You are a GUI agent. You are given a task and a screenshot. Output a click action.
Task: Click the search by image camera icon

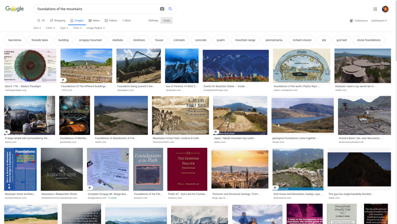click(162, 9)
